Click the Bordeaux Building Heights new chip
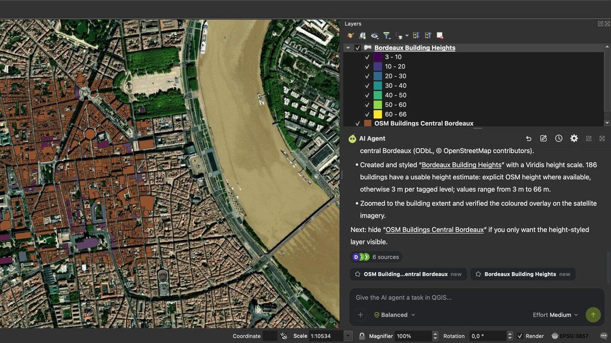Viewport: 611px width, 343px height. click(x=523, y=274)
